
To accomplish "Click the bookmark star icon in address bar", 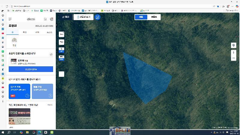I will click(218, 6).
